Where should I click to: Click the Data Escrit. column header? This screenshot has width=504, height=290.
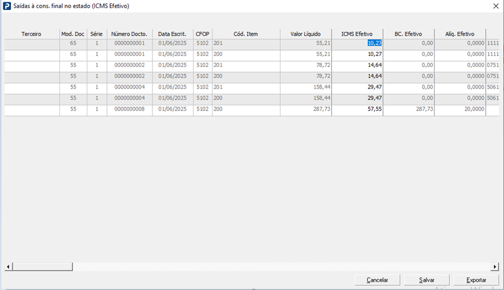point(172,34)
